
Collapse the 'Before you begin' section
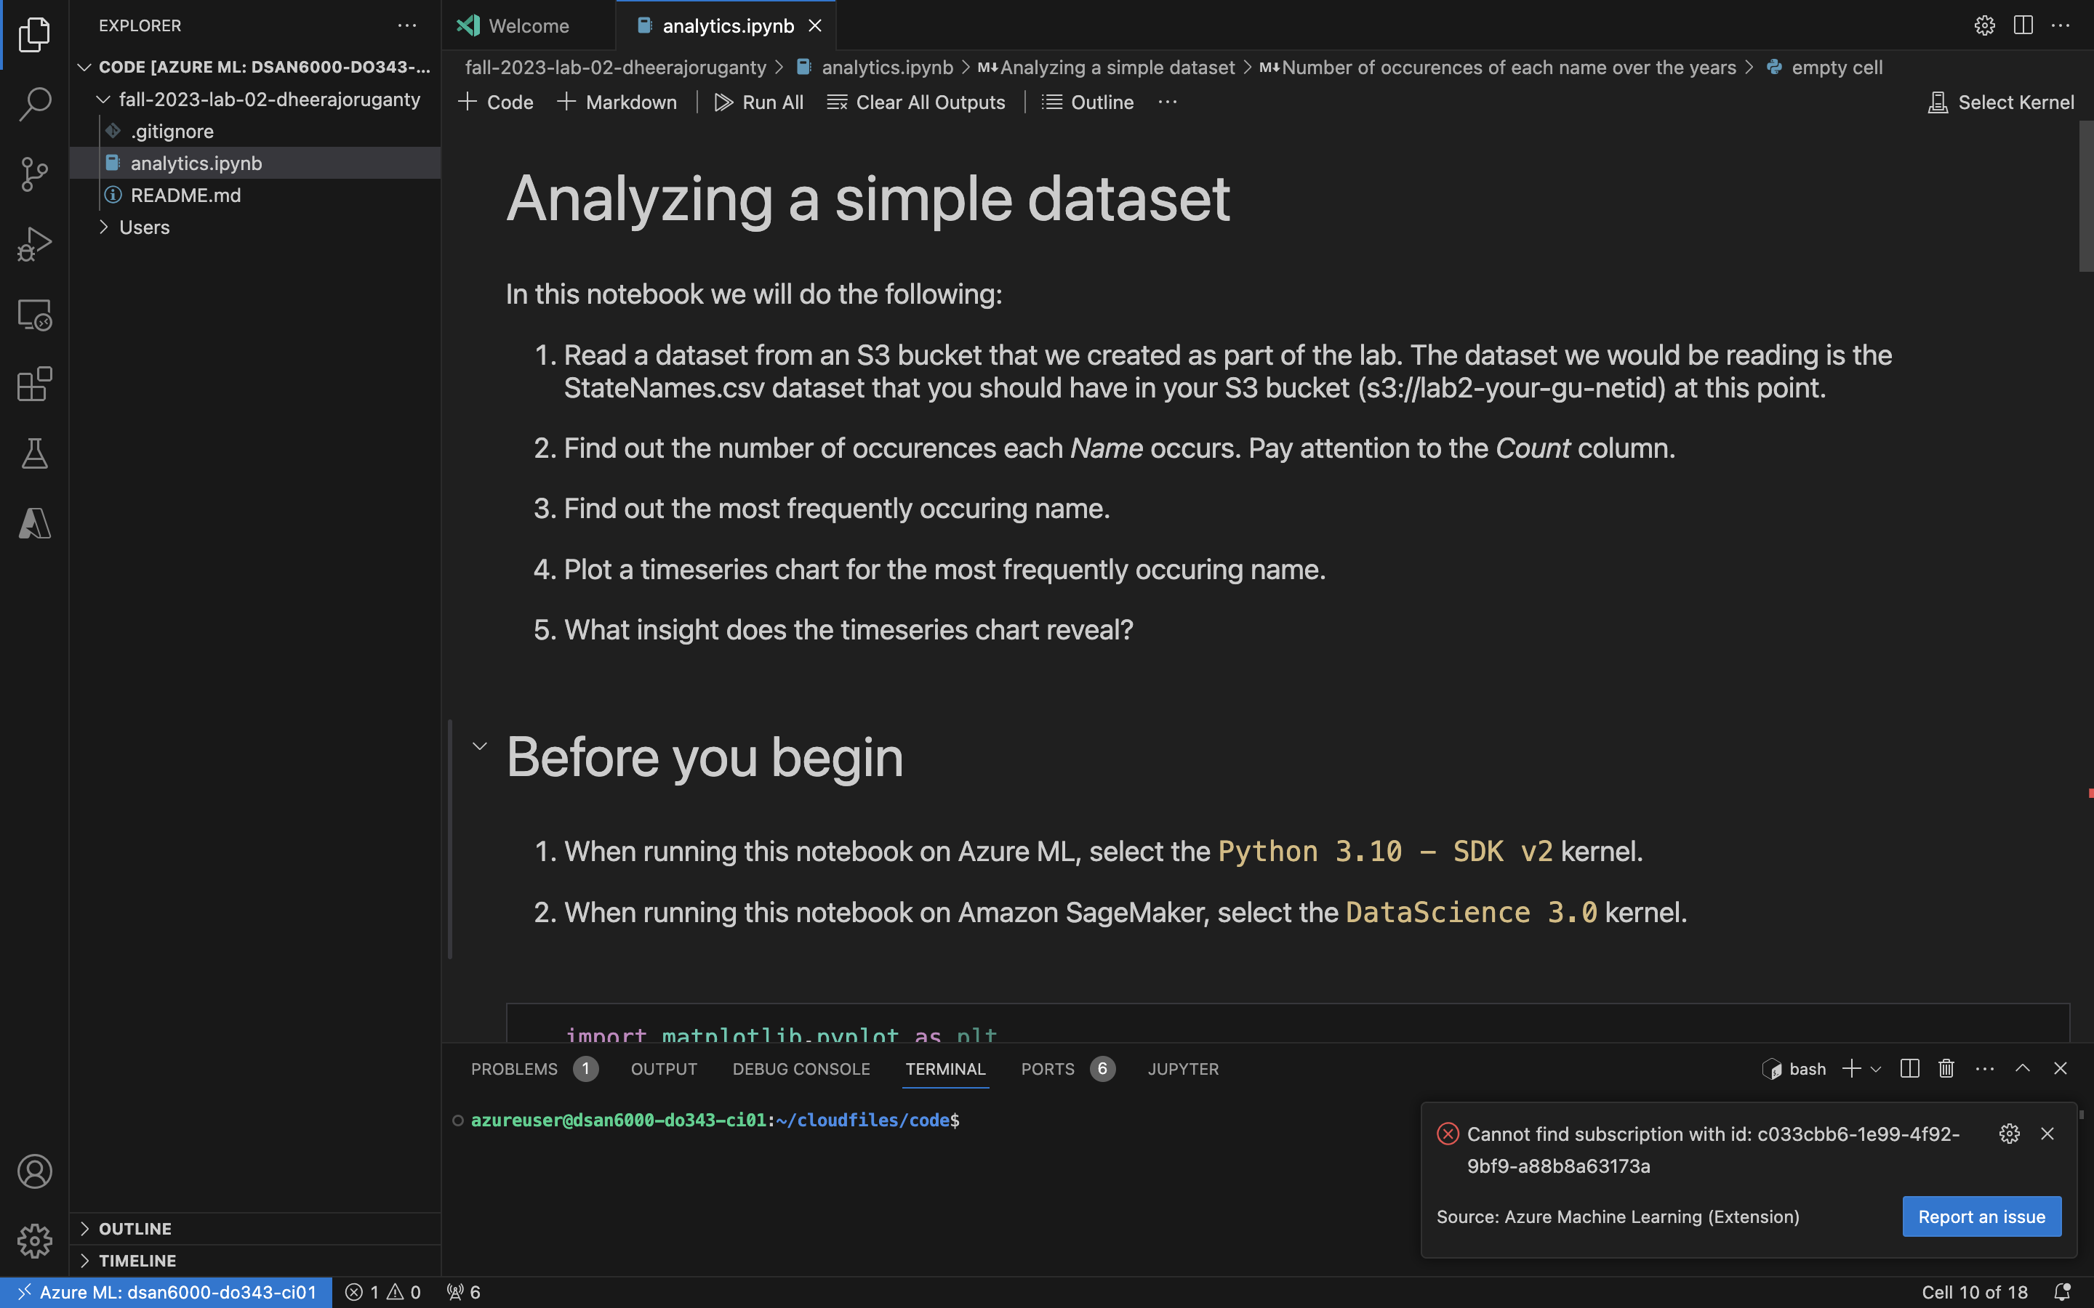click(x=479, y=746)
